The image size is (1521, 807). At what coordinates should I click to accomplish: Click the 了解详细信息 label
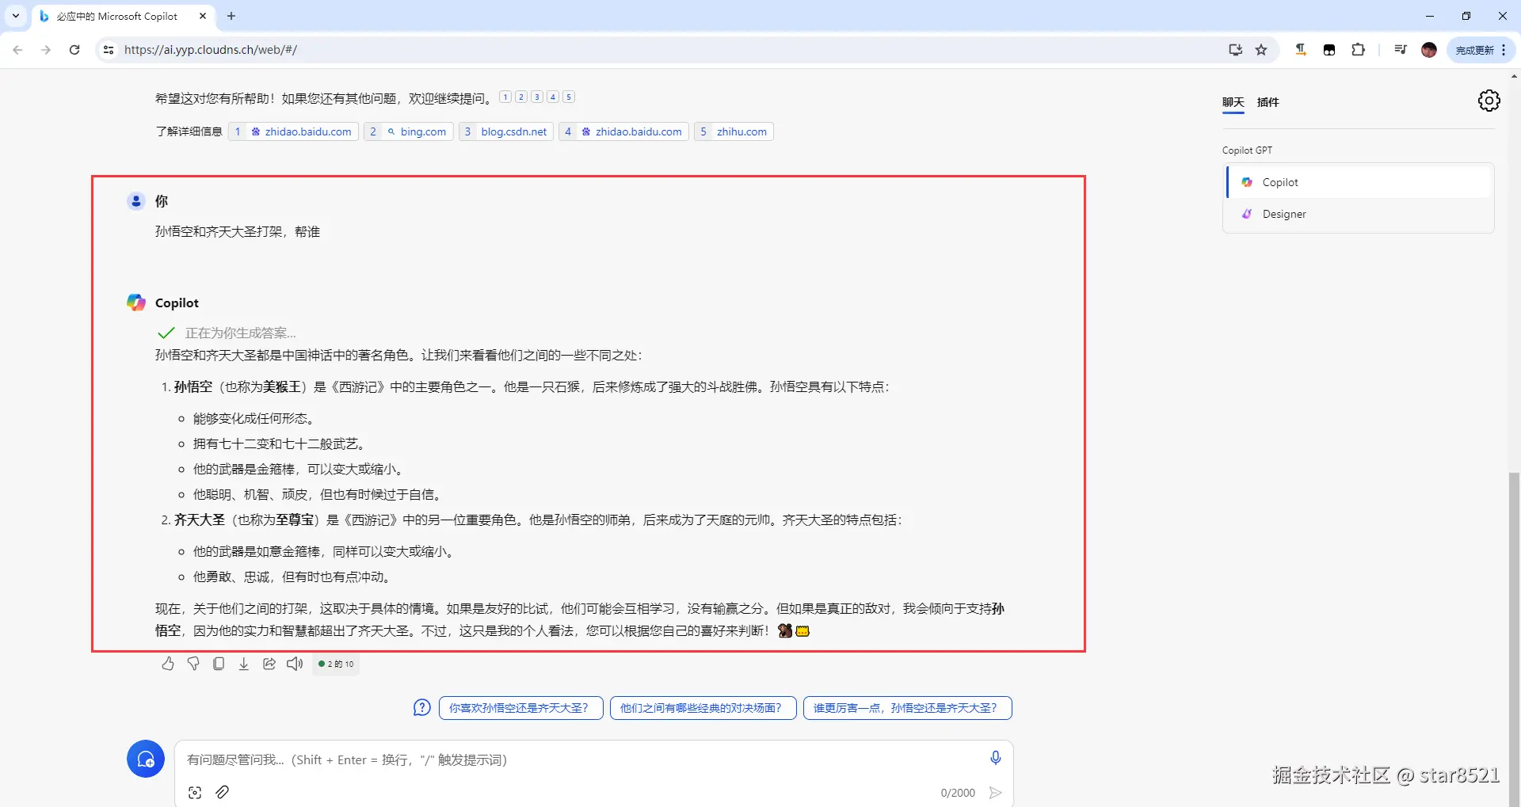click(189, 131)
